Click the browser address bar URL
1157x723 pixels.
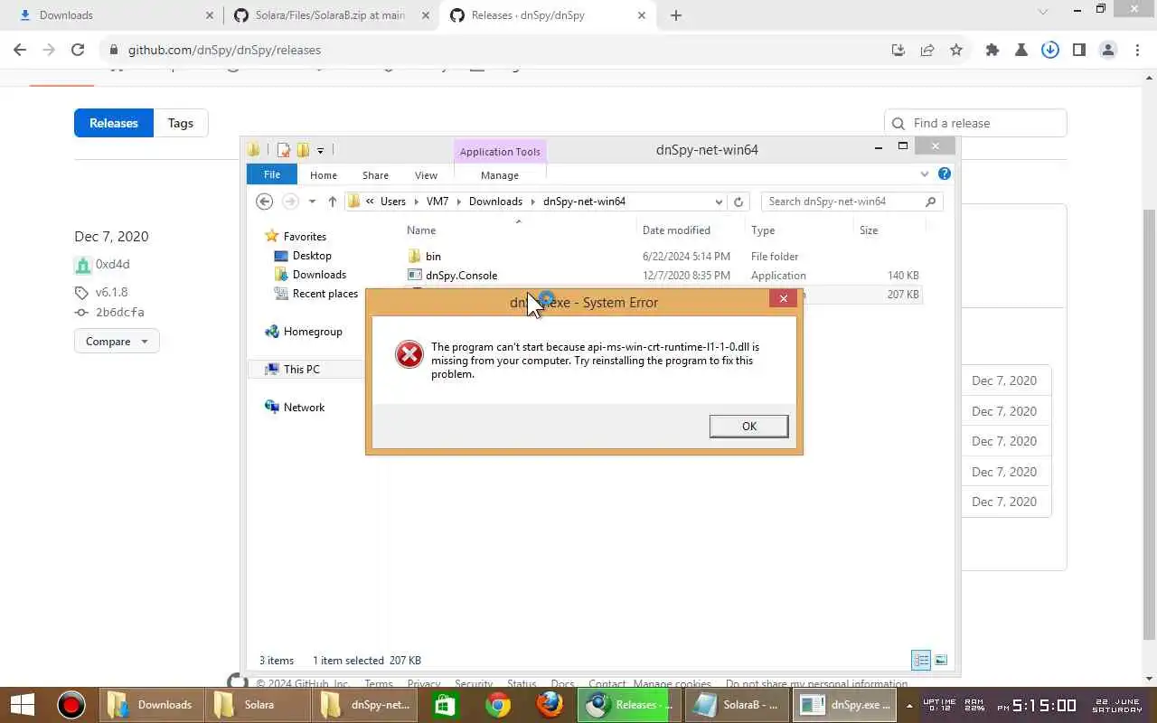click(224, 51)
